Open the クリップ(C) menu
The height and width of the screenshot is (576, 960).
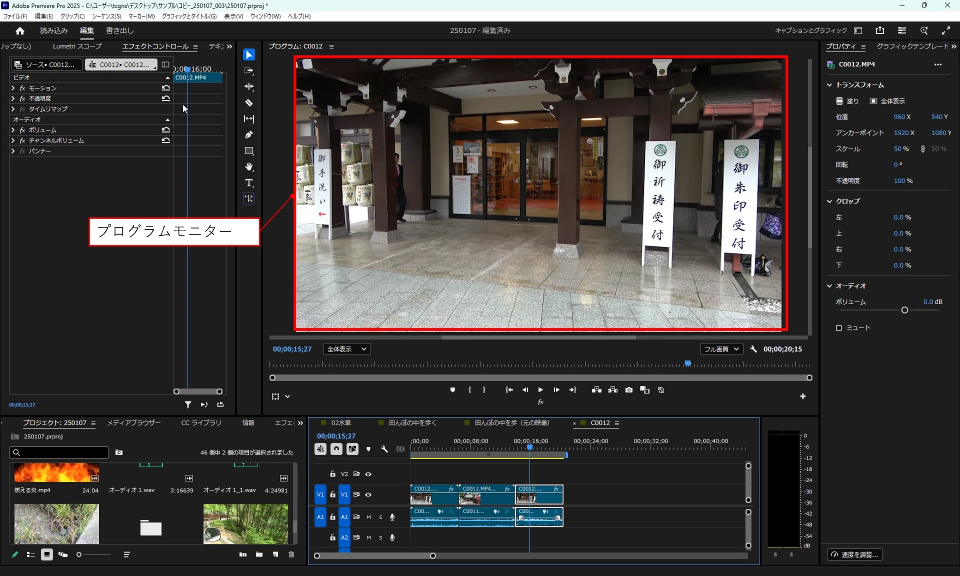(72, 16)
